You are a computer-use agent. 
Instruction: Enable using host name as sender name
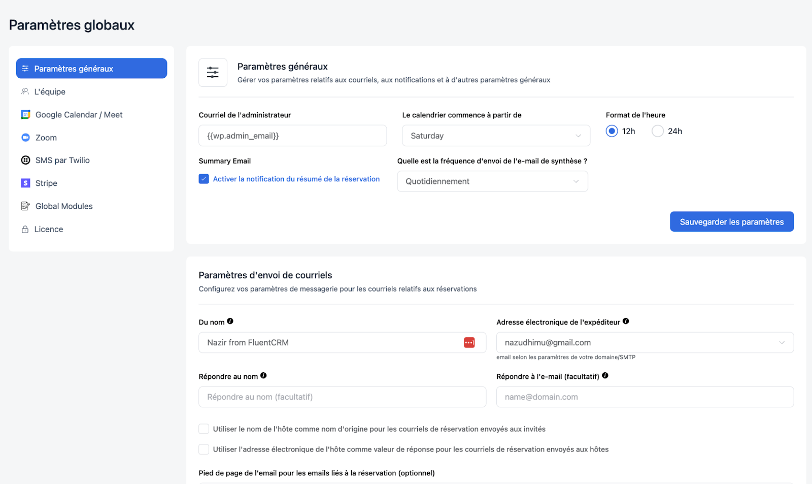point(204,429)
